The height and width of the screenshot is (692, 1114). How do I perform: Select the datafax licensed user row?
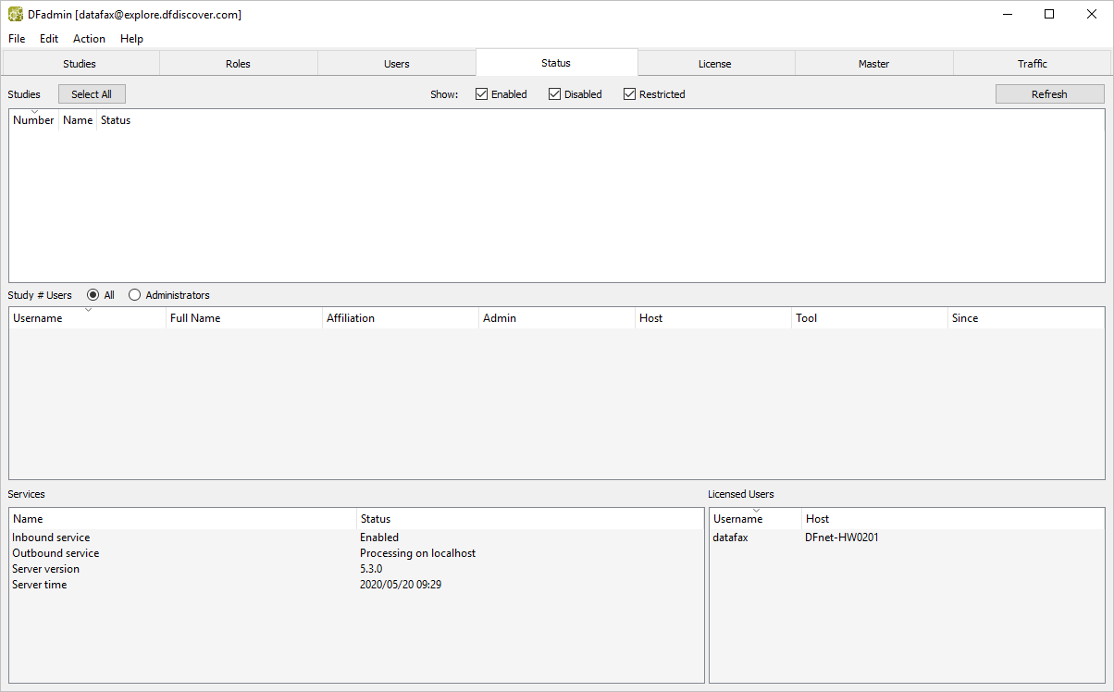(731, 538)
